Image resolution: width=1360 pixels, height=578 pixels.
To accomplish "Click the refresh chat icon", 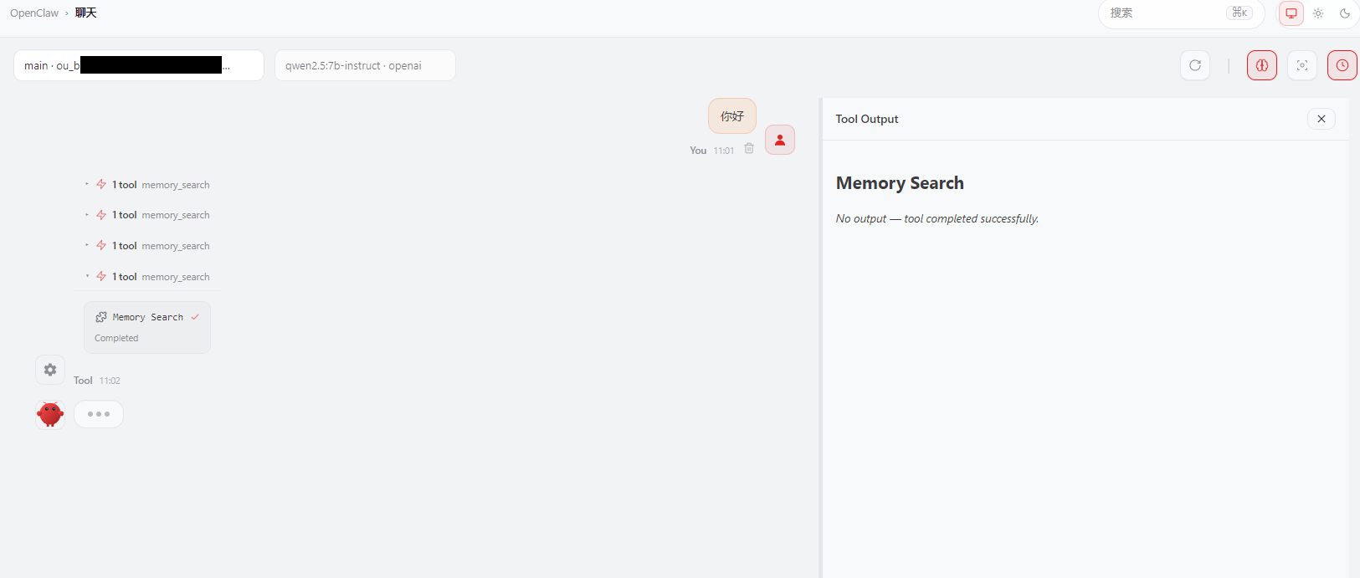I will coord(1195,65).
